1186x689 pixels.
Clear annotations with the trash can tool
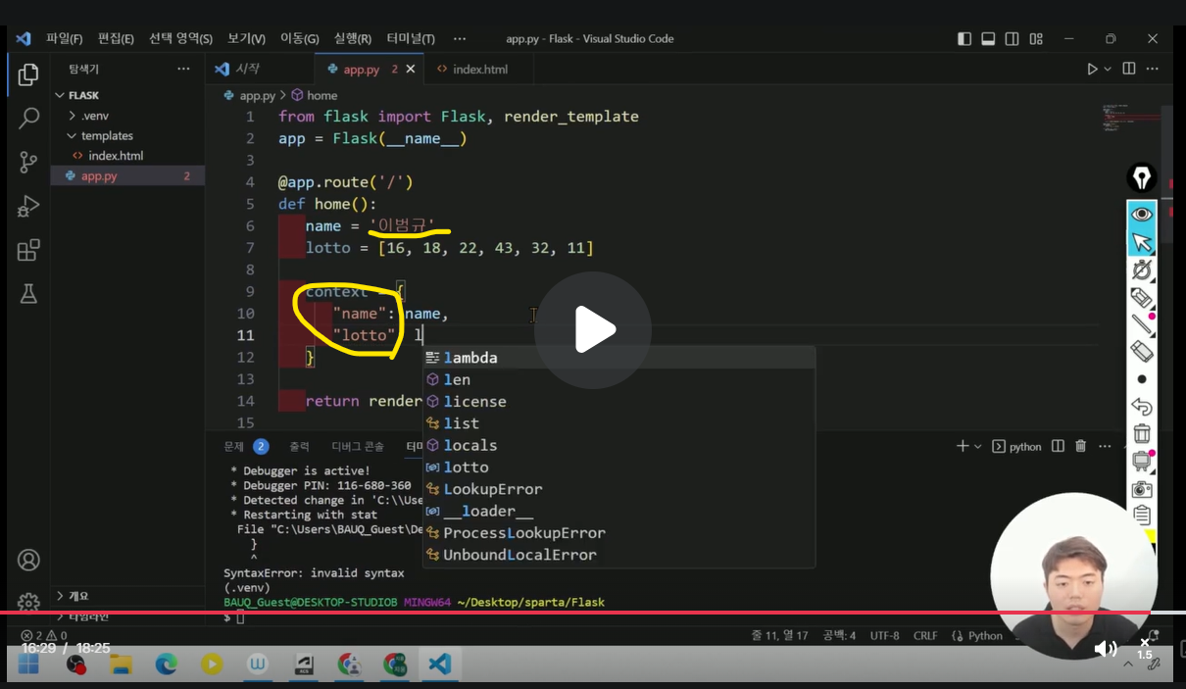point(1142,433)
